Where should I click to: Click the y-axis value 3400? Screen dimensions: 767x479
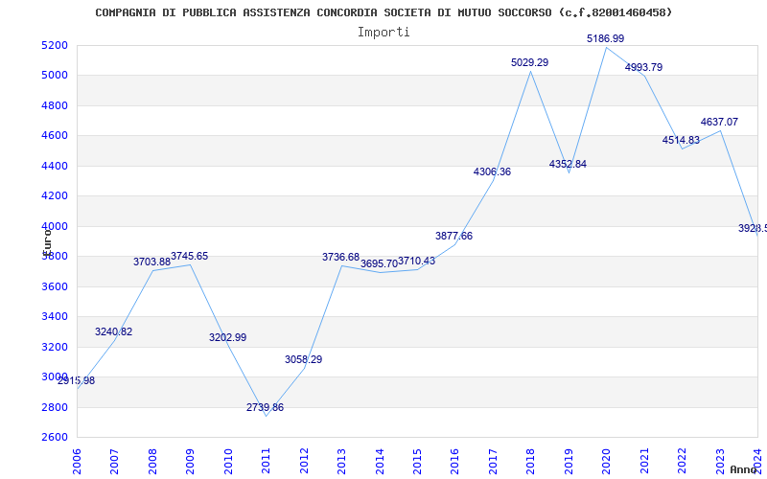[54, 317]
